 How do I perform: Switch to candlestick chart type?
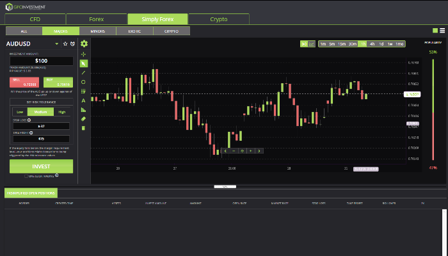tap(304, 44)
